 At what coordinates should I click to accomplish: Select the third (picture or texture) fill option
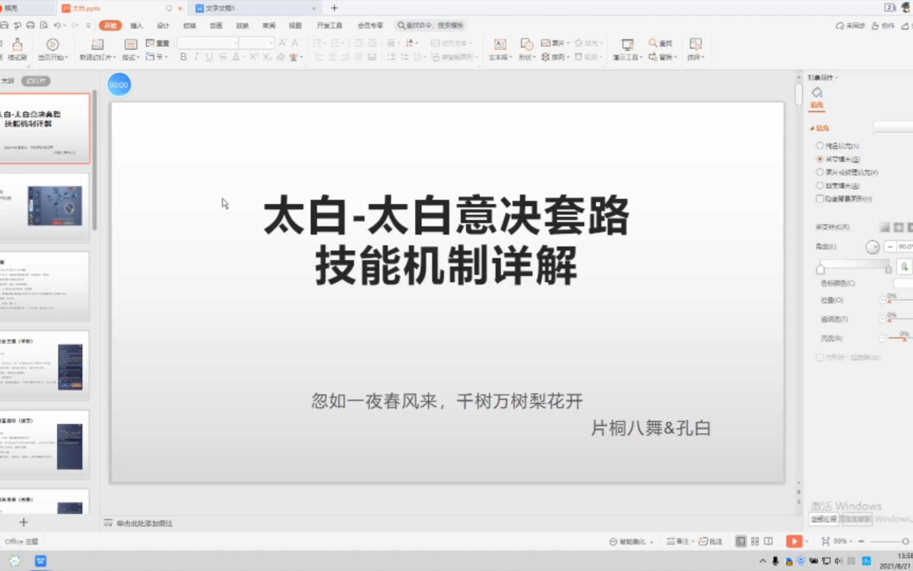(819, 172)
